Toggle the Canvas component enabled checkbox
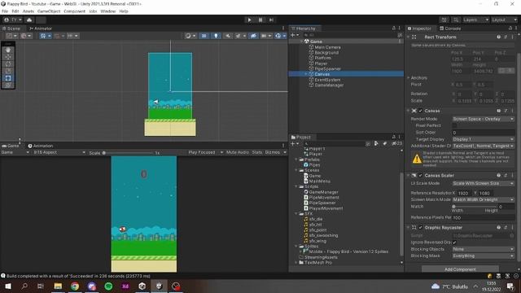521x293 pixels. (420, 111)
